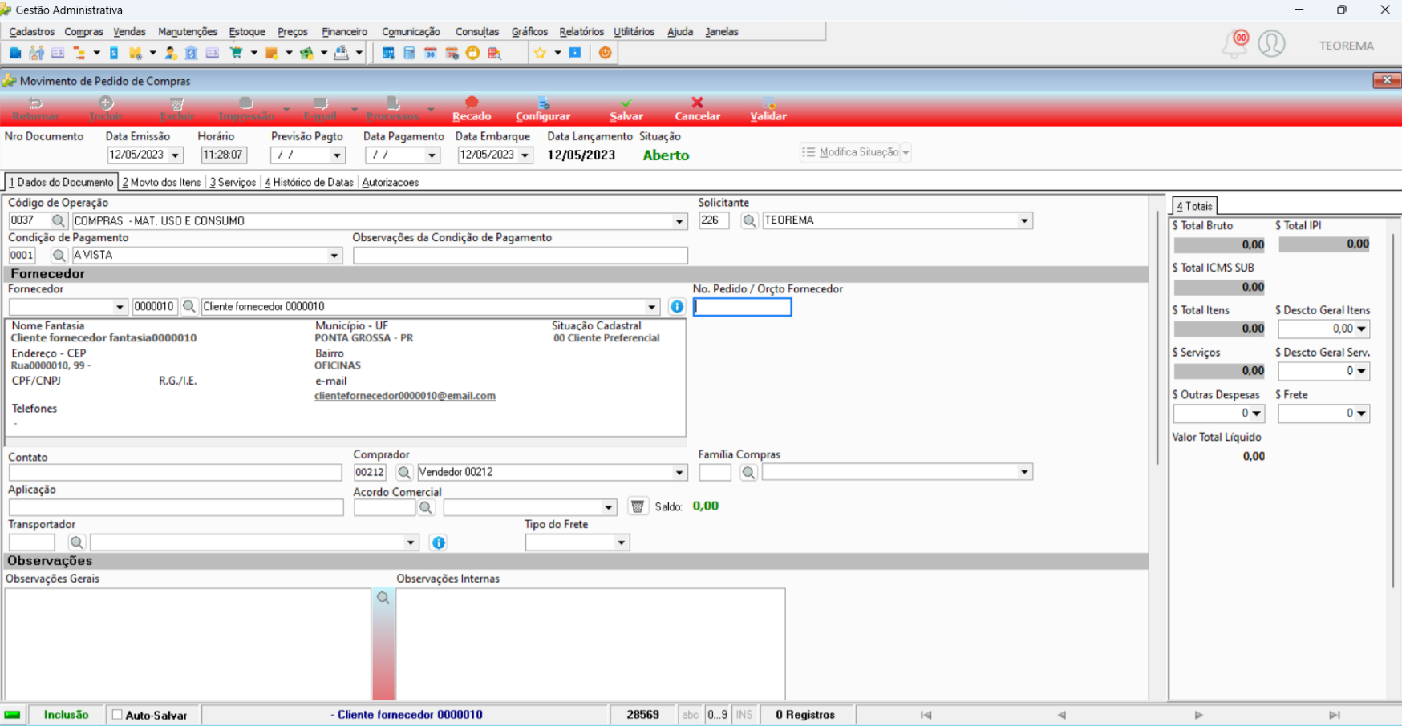
Task: Open the Relatórios menu
Action: (x=581, y=32)
